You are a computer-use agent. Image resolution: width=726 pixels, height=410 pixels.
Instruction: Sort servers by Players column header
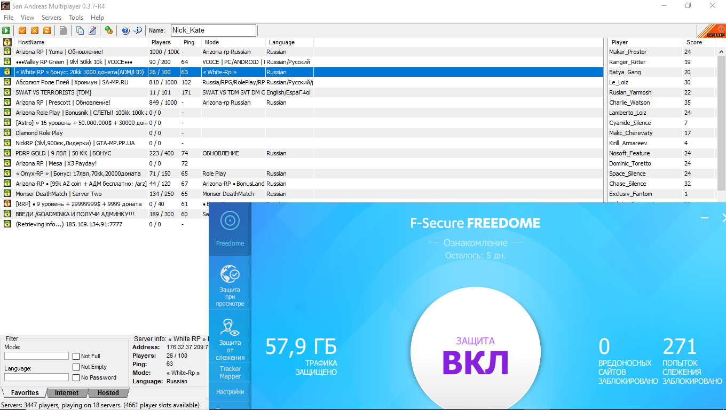pos(164,42)
